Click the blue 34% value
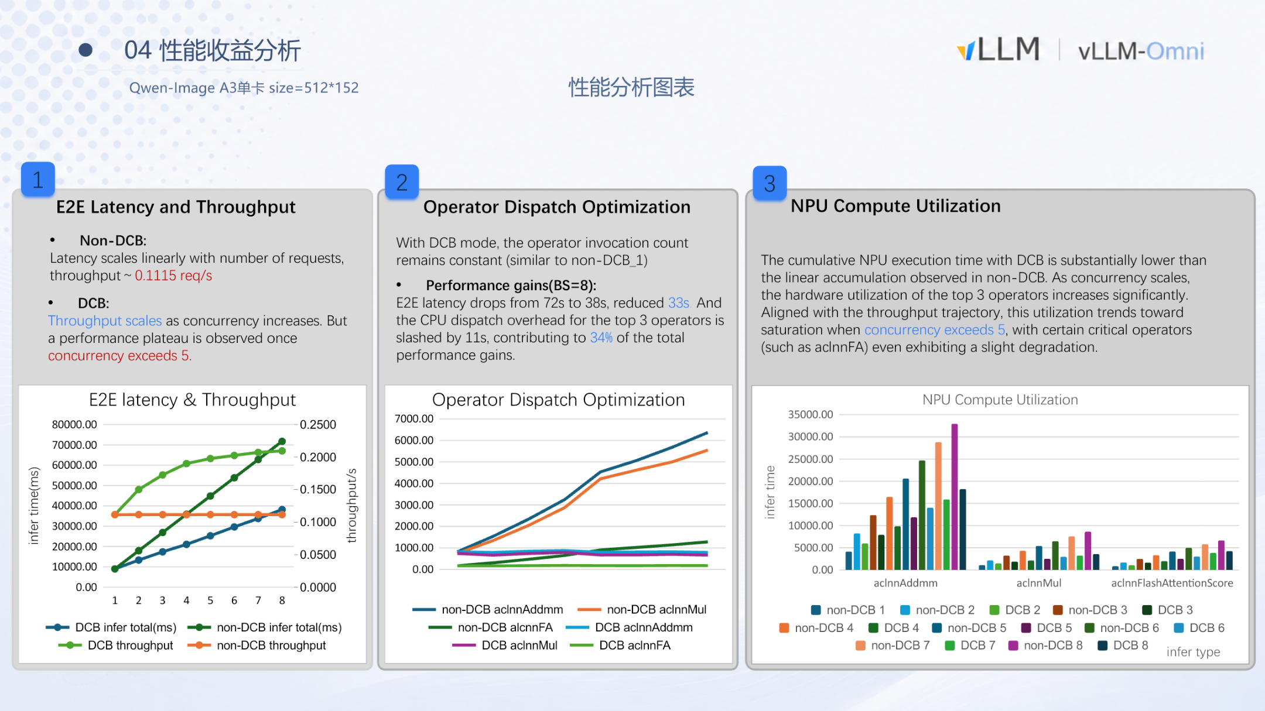This screenshot has height=711, width=1265. click(x=601, y=338)
